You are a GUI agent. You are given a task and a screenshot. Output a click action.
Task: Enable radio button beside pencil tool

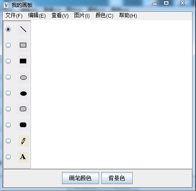[x=8, y=141]
